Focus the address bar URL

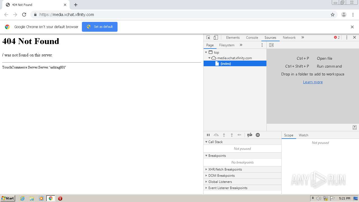point(67,15)
